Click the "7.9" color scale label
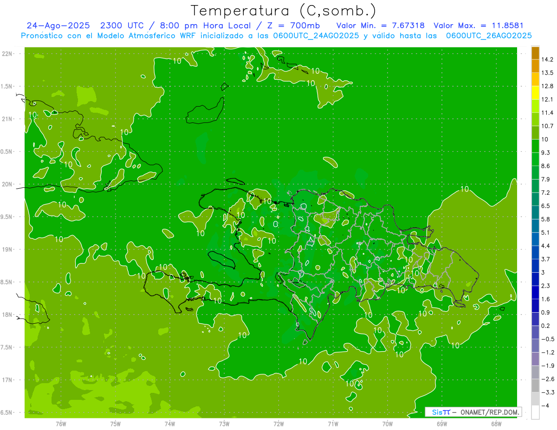 coord(546,180)
